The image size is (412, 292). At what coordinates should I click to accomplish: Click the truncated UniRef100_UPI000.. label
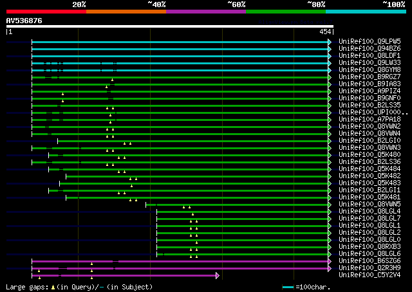(373, 112)
